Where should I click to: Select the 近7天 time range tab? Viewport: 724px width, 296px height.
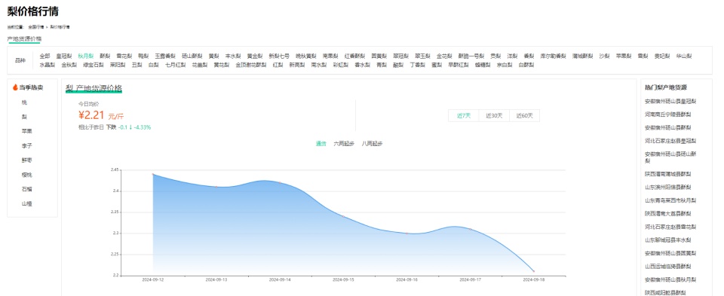(x=464, y=116)
